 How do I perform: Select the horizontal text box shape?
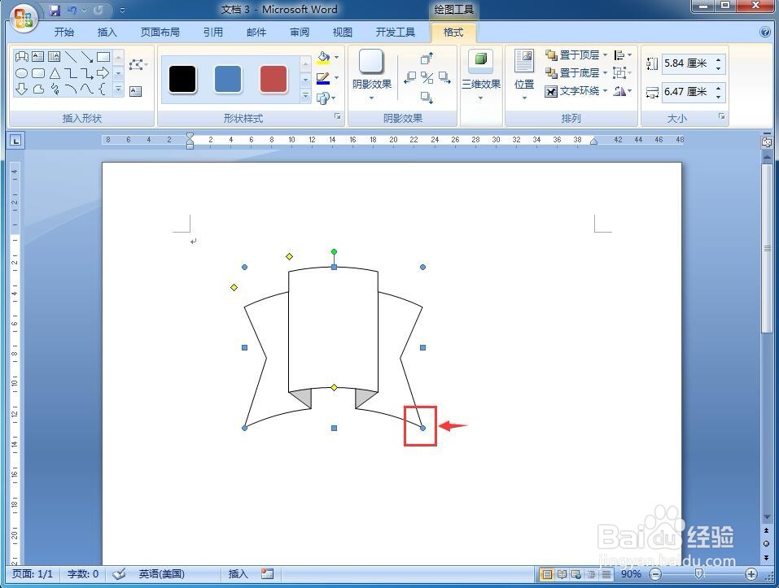pyautogui.click(x=37, y=57)
